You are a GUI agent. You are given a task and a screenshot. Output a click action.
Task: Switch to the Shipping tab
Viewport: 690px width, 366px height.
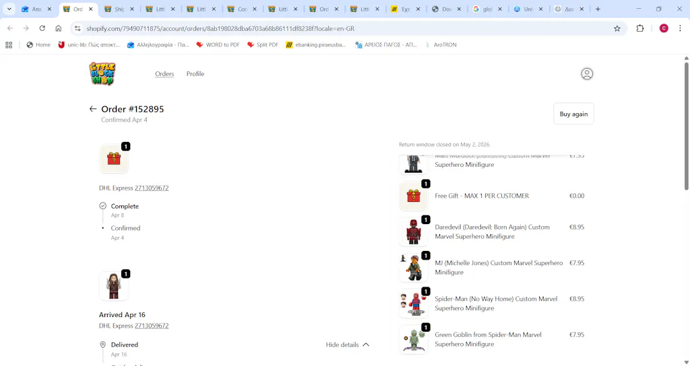(x=119, y=9)
